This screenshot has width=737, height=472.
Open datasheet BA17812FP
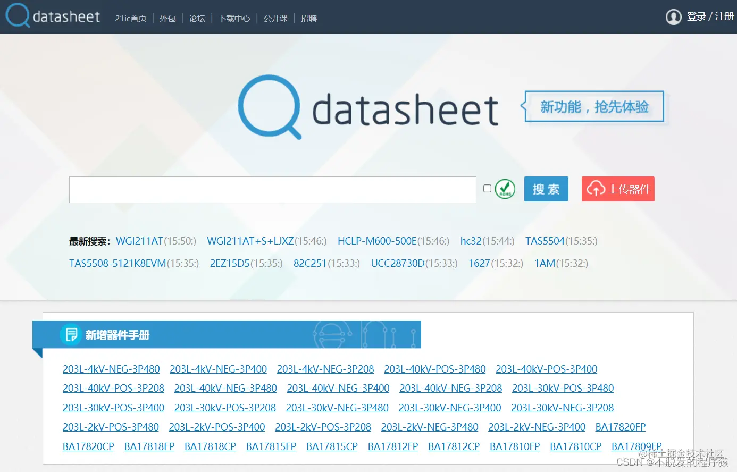click(x=393, y=446)
